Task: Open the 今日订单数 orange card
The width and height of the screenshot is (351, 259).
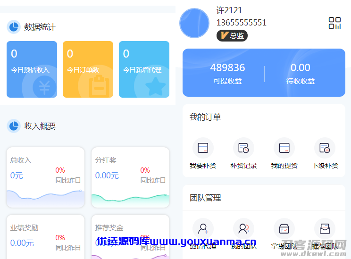Action: [x=88, y=69]
